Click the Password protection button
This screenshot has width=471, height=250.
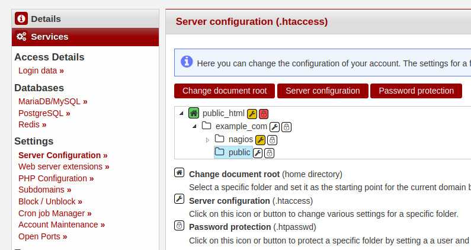[416, 91]
